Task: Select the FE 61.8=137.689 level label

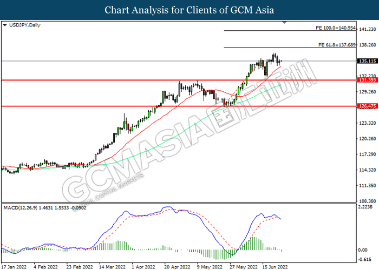Action: [x=337, y=45]
